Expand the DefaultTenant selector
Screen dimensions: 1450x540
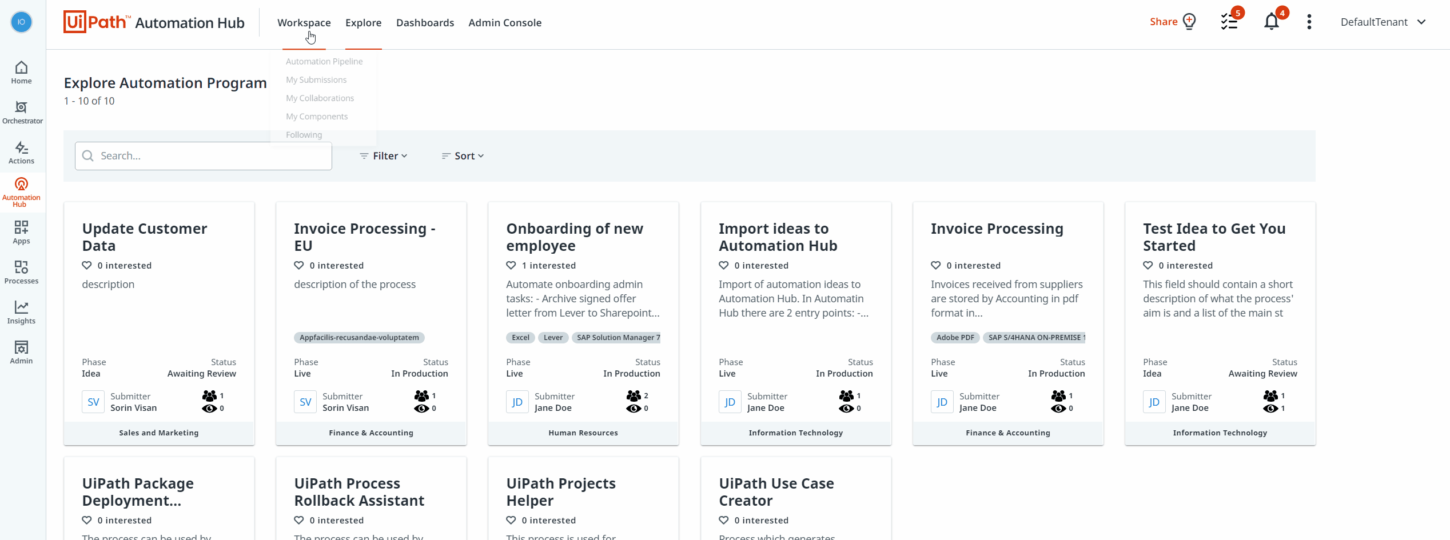click(x=1384, y=22)
